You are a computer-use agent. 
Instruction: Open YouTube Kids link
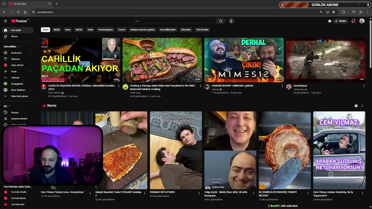tap(17, 204)
